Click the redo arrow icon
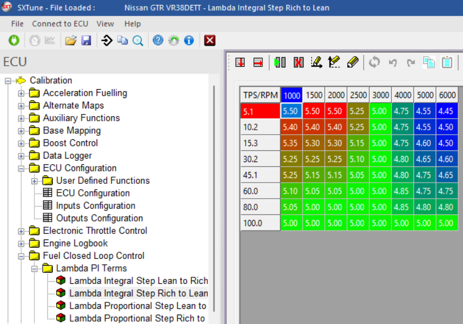Image resolution: width=463 pixels, height=324 pixels. click(x=411, y=63)
